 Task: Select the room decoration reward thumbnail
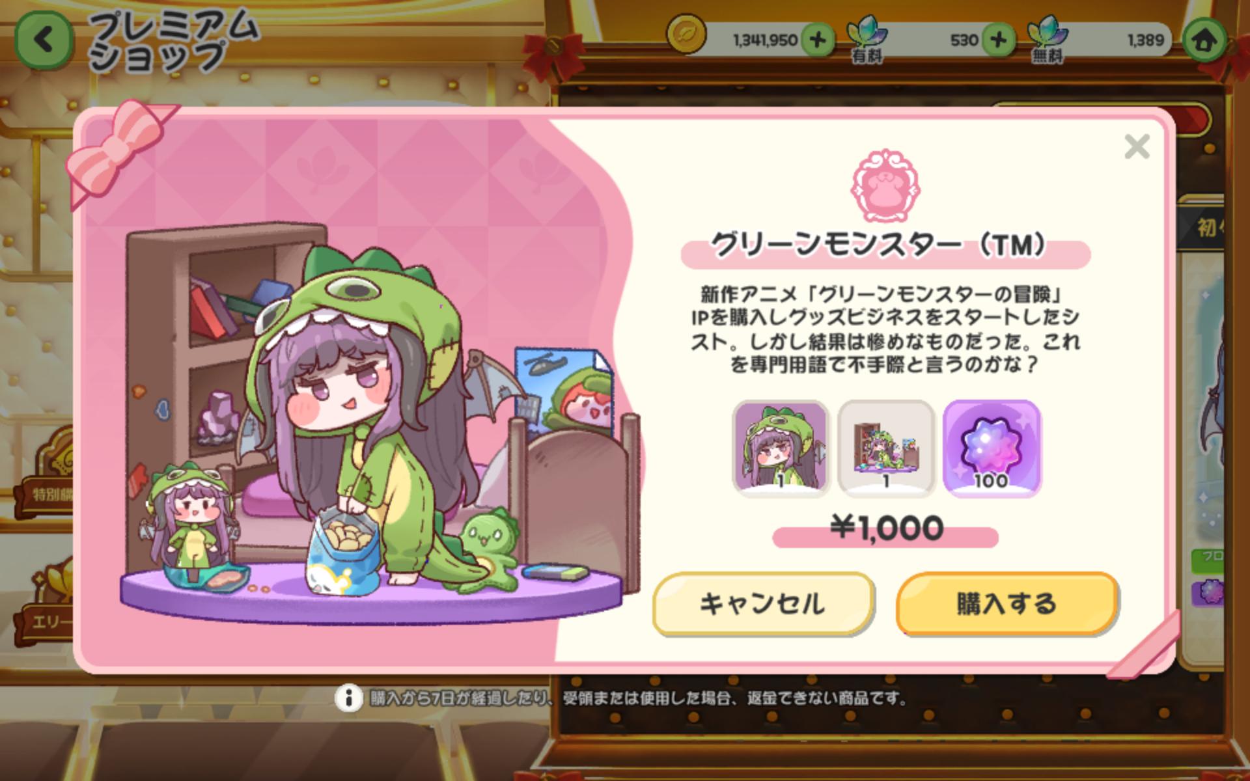click(886, 448)
